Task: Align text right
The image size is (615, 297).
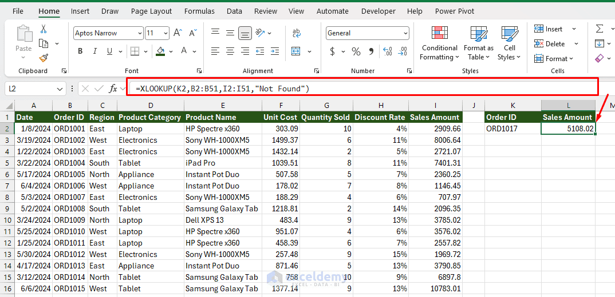Action: 245,51
